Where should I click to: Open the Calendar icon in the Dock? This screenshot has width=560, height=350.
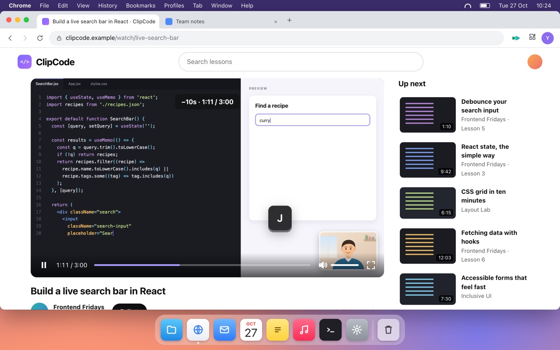coord(251,330)
